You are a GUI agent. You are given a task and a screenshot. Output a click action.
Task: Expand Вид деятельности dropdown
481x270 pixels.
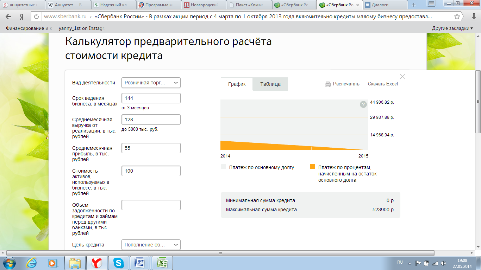coord(176,83)
